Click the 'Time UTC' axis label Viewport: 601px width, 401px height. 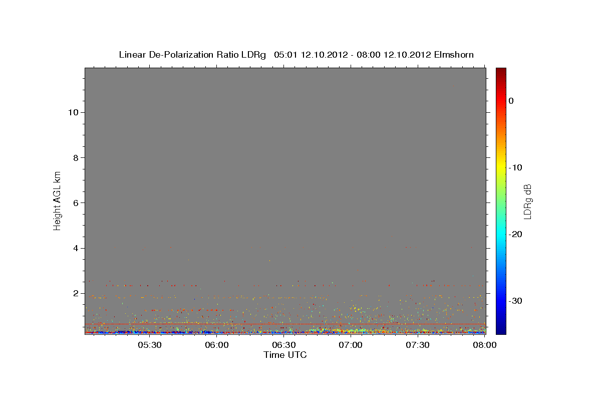pyautogui.click(x=285, y=355)
